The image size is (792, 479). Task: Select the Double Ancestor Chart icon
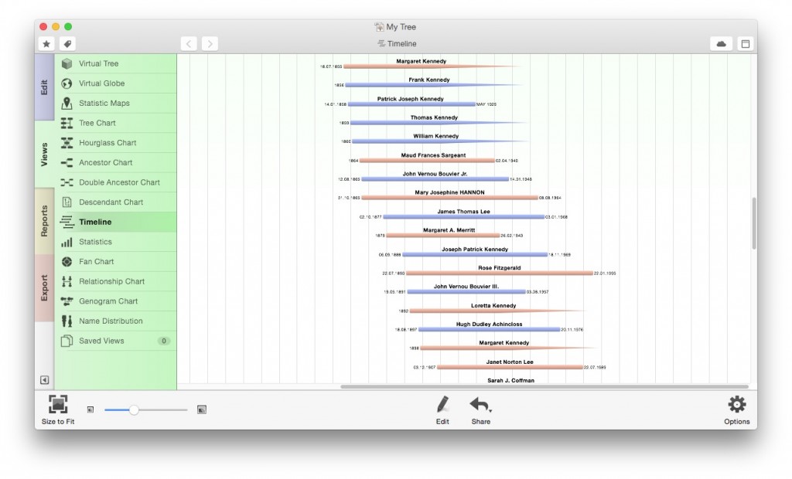(67, 182)
